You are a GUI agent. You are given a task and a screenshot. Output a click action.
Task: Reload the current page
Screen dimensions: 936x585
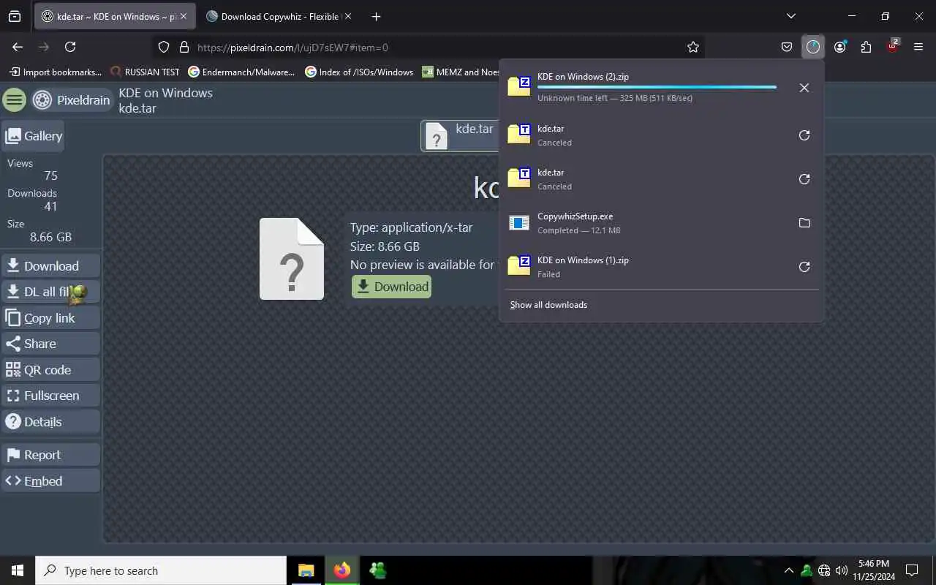(70, 47)
